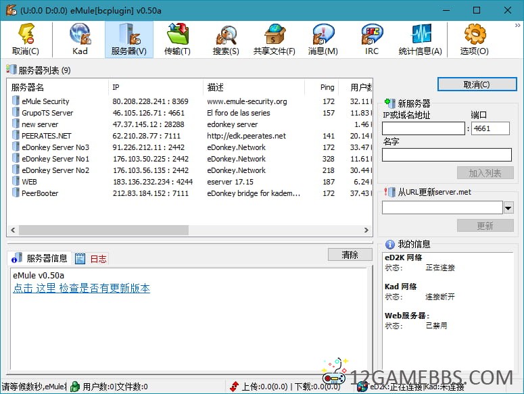Select the 服务器信息 tab

(40, 258)
